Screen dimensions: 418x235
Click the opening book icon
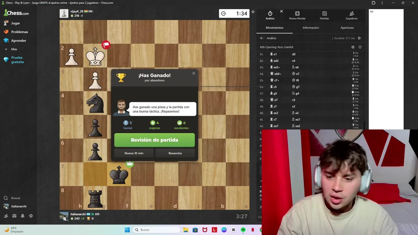click(353, 47)
